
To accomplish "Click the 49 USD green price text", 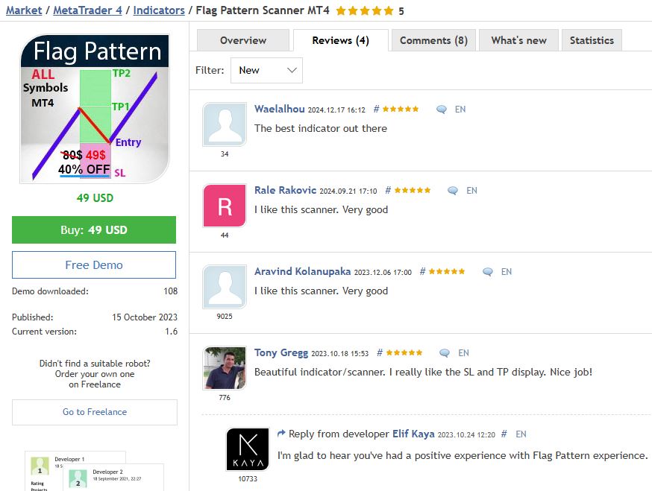I will click(x=95, y=197).
